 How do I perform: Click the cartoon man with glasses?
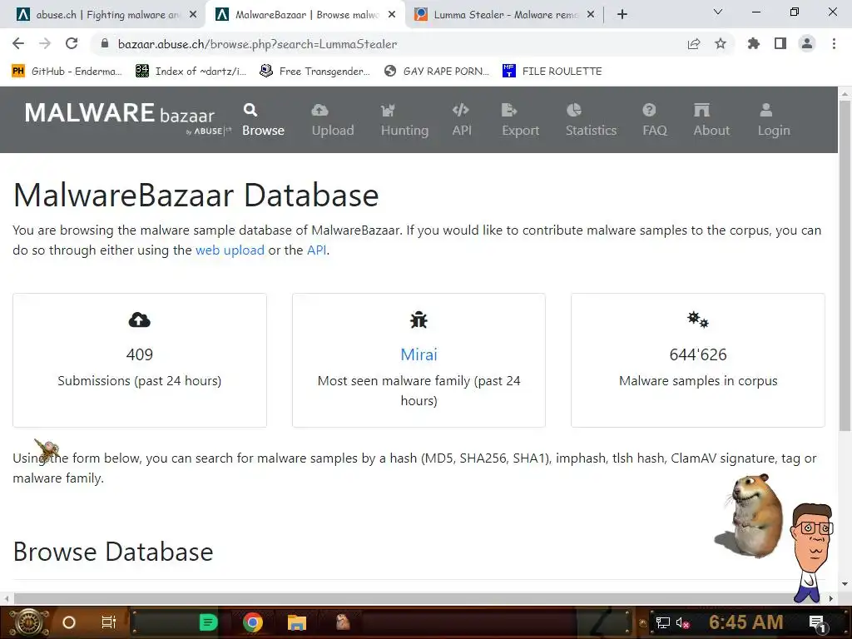coord(811,552)
